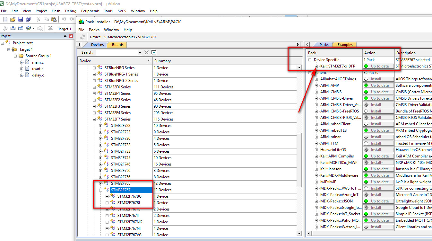Viewport: 432px width, 241px height.
Task: Click the Action column header in Packs
Action: click(379, 53)
